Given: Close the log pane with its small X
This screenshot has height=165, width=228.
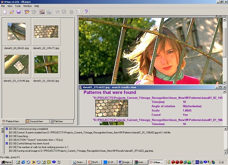Looking at the screenshot, I should (2, 129).
